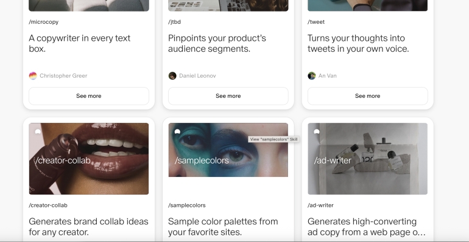Viewport: 469px width, 242px height.
Task: Open See more for the tweet skill
Action: point(368,96)
